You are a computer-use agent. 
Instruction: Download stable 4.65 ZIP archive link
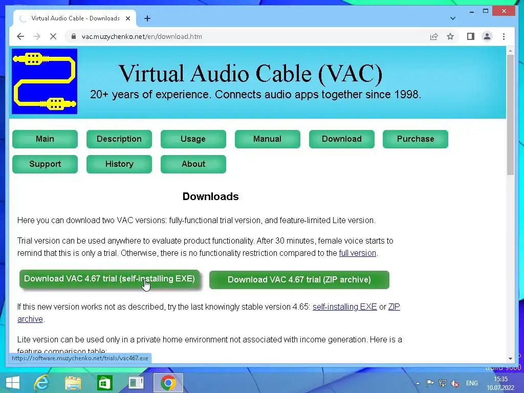point(394,307)
